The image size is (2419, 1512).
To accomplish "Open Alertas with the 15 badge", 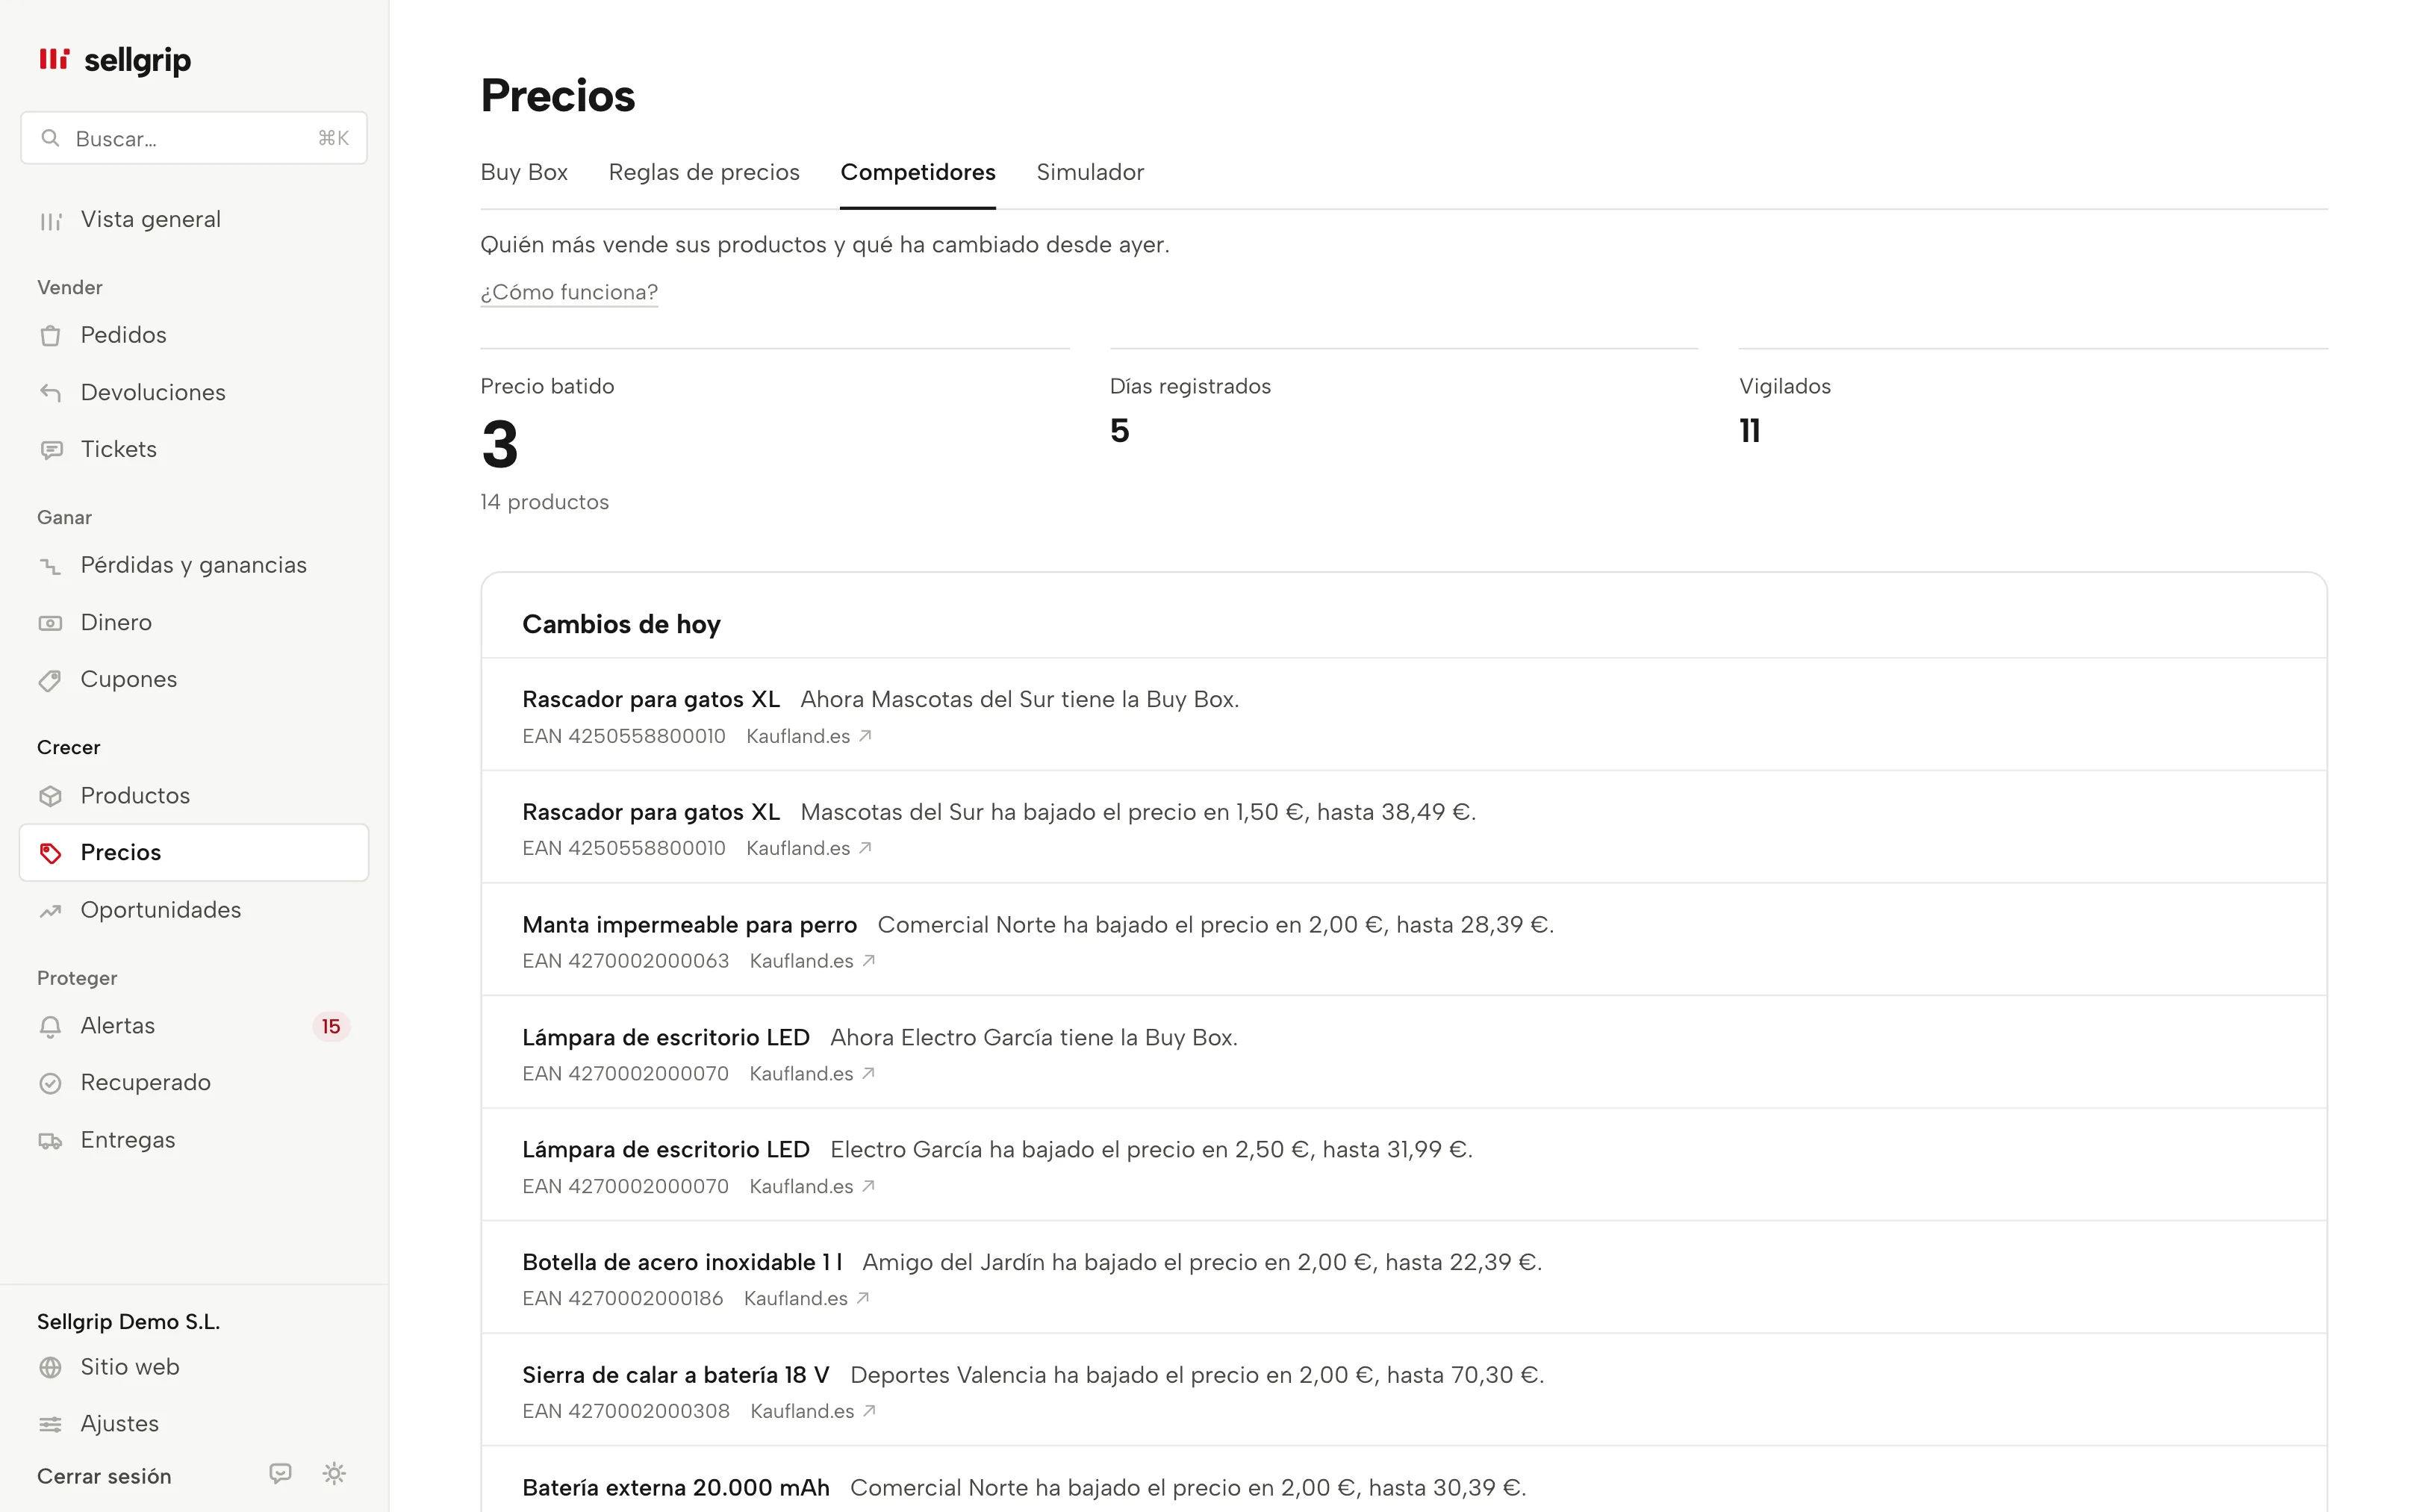I will pos(194,1026).
